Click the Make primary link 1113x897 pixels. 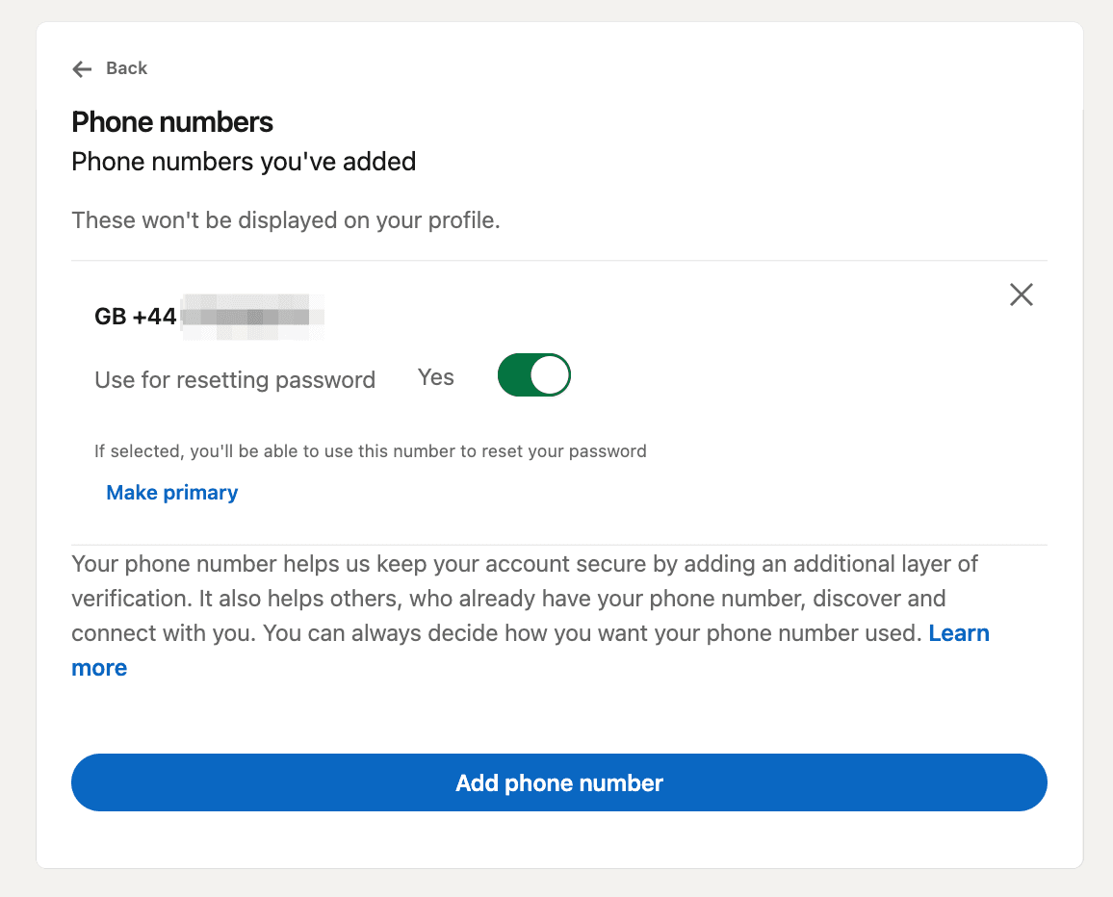tap(171, 493)
